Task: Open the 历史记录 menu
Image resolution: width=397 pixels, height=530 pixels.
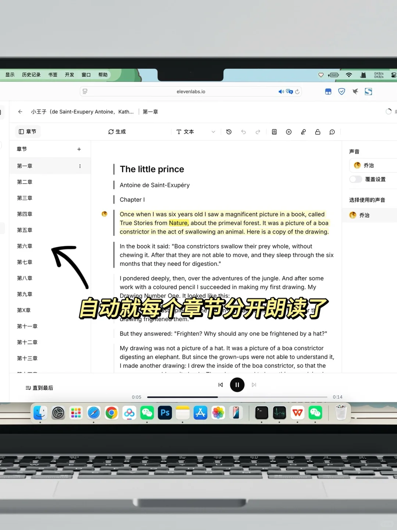Action: [31, 75]
